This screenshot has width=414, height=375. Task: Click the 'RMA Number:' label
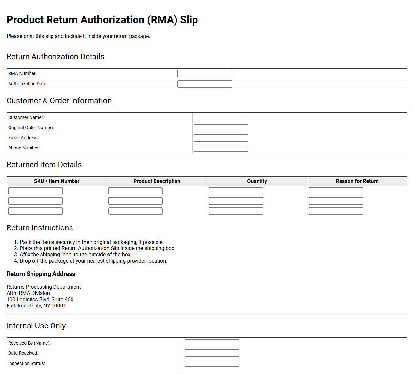23,74
